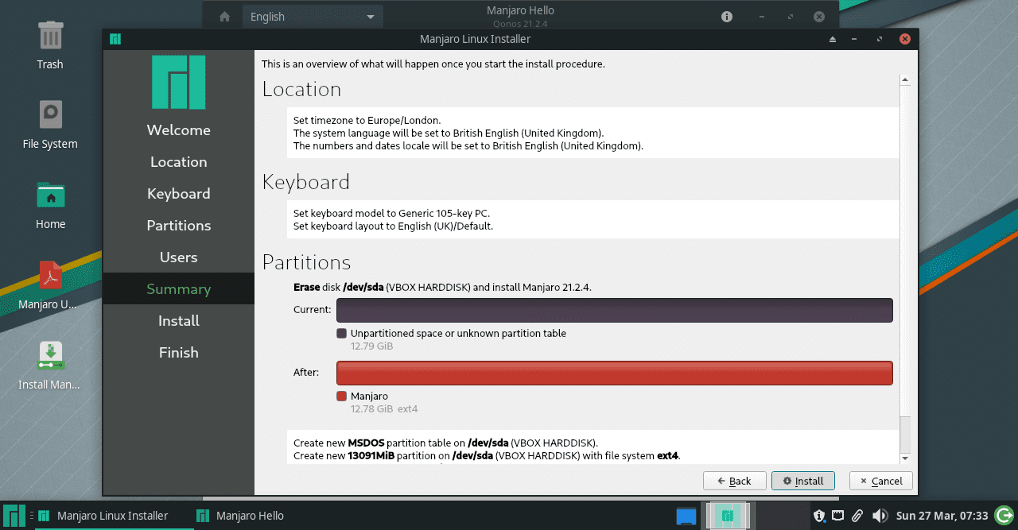Viewport: 1018px width, 530px height.
Task: Open the paperclip clipboard tray icon
Action: click(x=857, y=516)
